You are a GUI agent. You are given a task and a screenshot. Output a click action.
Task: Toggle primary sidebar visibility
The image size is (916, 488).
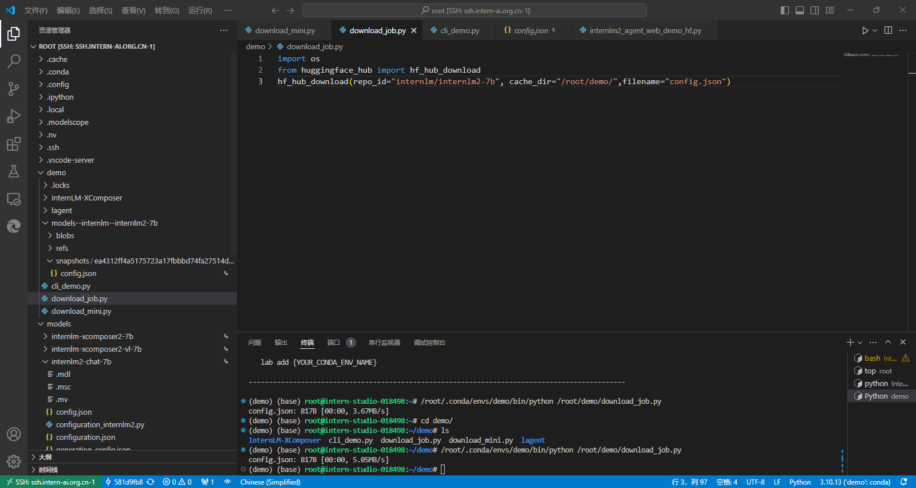coord(785,10)
